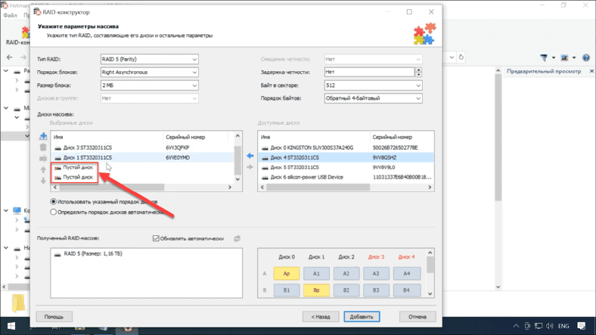Click the trash delete disk icon
Image resolution: width=596 pixels, height=335 pixels.
click(x=43, y=147)
